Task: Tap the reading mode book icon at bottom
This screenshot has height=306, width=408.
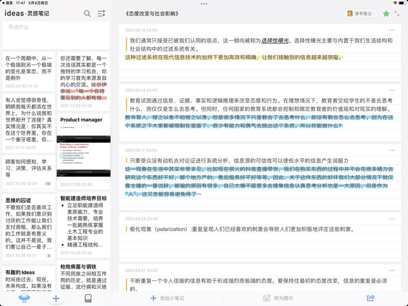Action: 88,298
